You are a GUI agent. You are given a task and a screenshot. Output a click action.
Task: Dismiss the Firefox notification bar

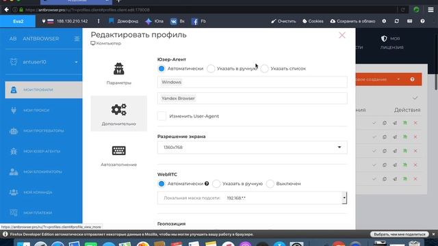coord(433,234)
